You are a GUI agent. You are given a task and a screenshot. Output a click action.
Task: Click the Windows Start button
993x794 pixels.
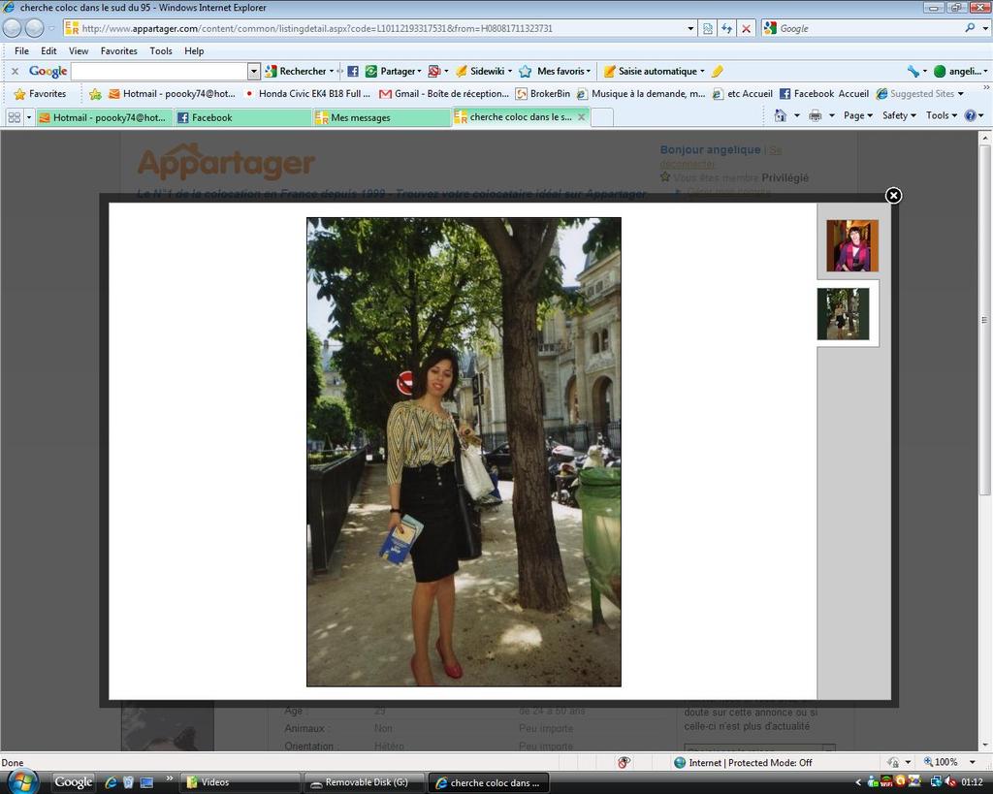[x=21, y=783]
